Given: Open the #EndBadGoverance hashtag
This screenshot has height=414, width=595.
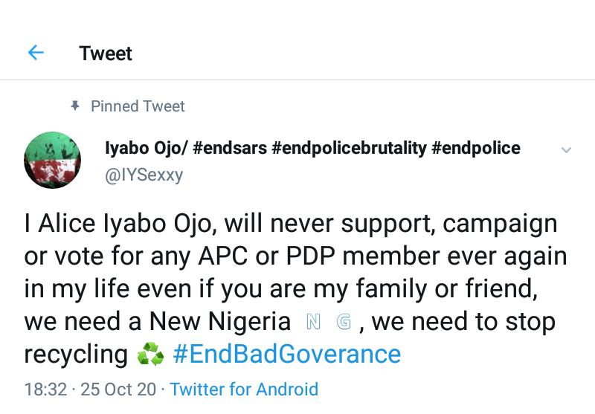Looking at the screenshot, I should (x=286, y=354).
